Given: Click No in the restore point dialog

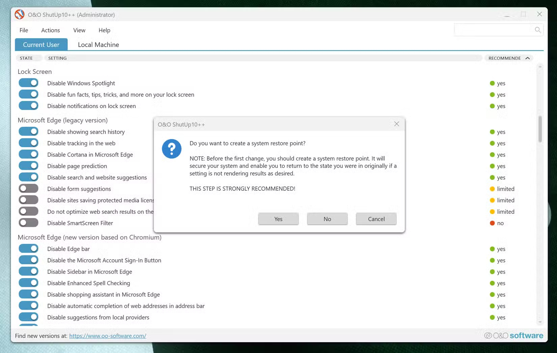Looking at the screenshot, I should tap(327, 219).
